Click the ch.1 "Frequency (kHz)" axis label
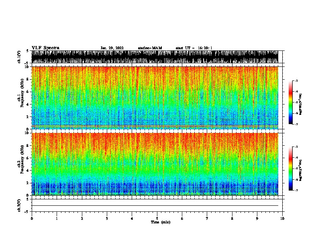The height and width of the screenshot is (245, 318). coord(22,93)
